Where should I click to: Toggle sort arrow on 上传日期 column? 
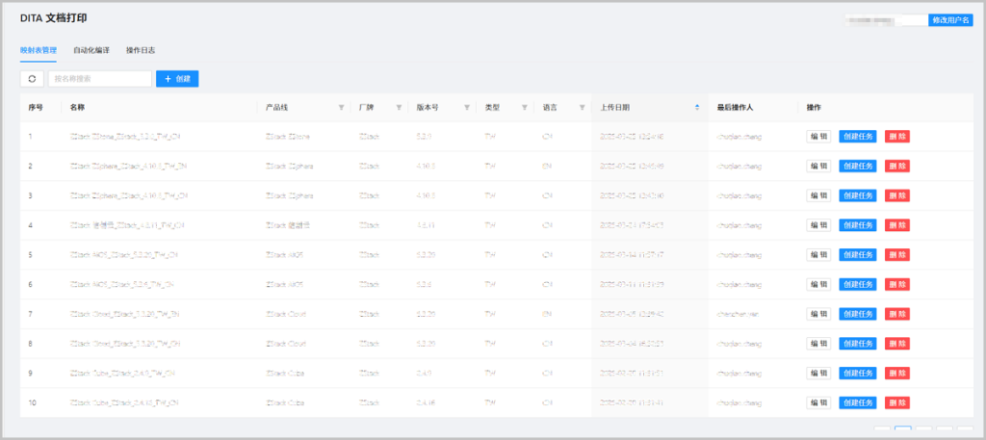(x=697, y=108)
